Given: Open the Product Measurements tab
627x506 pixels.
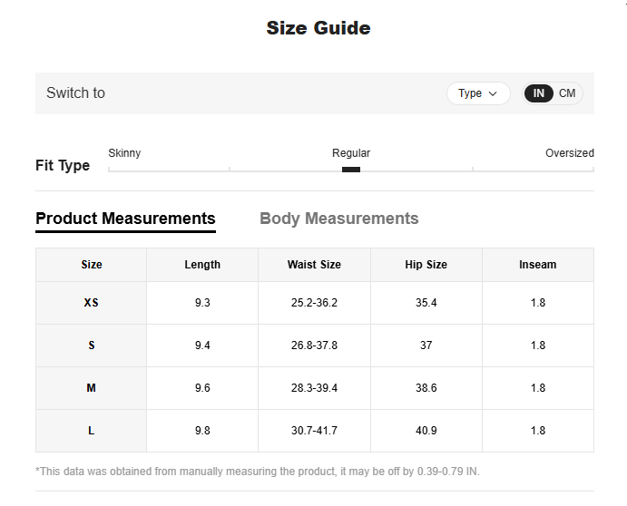Looking at the screenshot, I should [125, 219].
